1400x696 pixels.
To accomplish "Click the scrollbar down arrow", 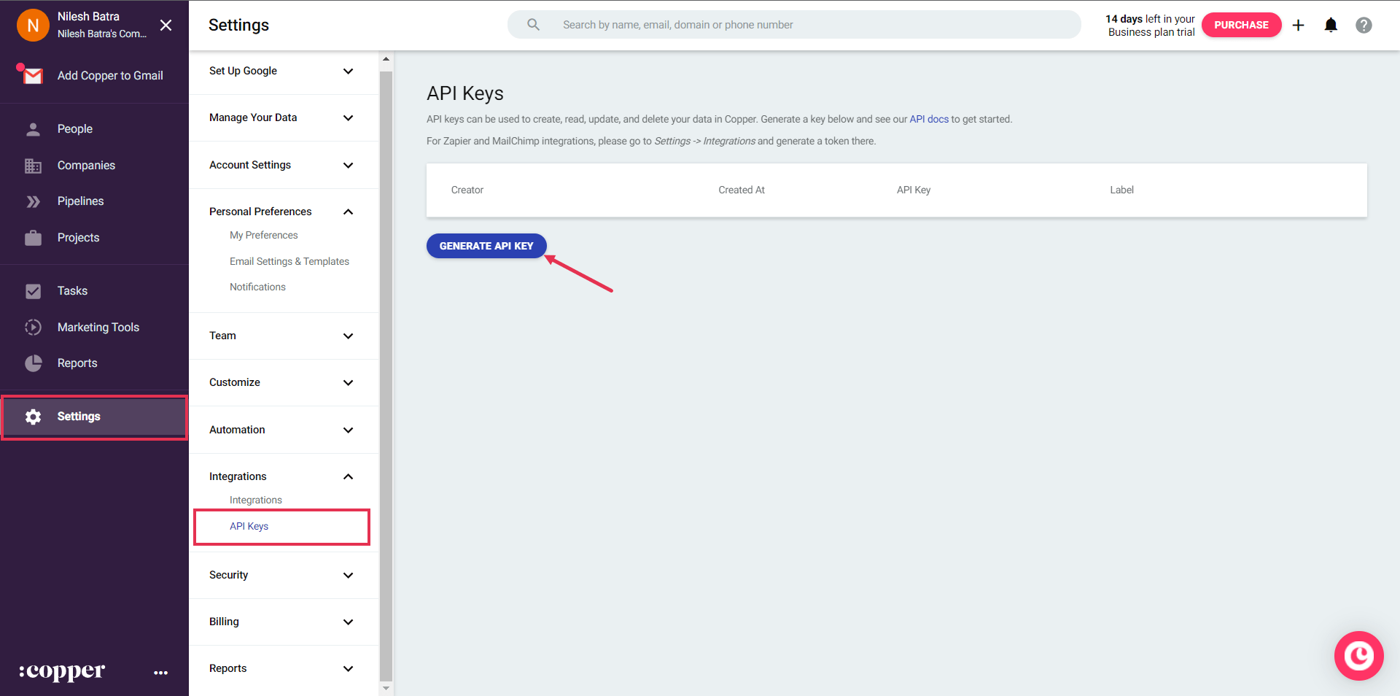I will [x=386, y=688].
